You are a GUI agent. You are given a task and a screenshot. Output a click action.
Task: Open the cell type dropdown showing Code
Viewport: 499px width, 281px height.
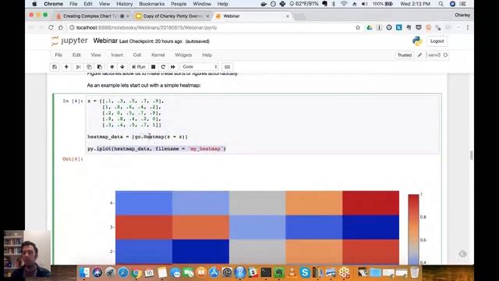point(200,67)
